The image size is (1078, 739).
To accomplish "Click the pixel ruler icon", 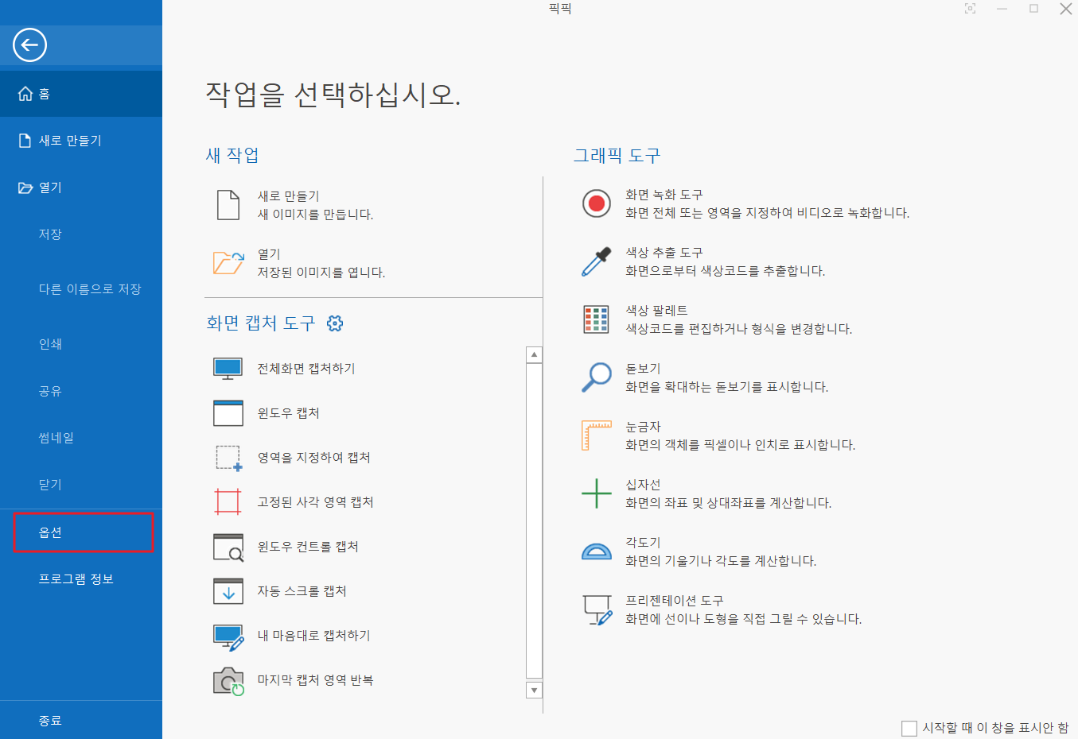I will pos(597,435).
